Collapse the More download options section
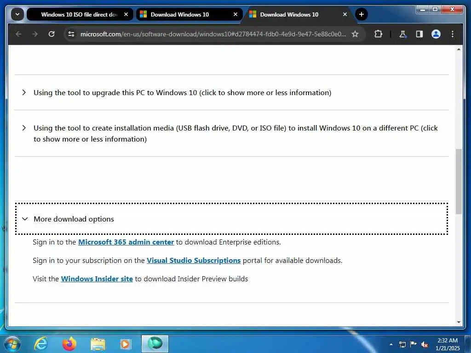 pos(232,219)
